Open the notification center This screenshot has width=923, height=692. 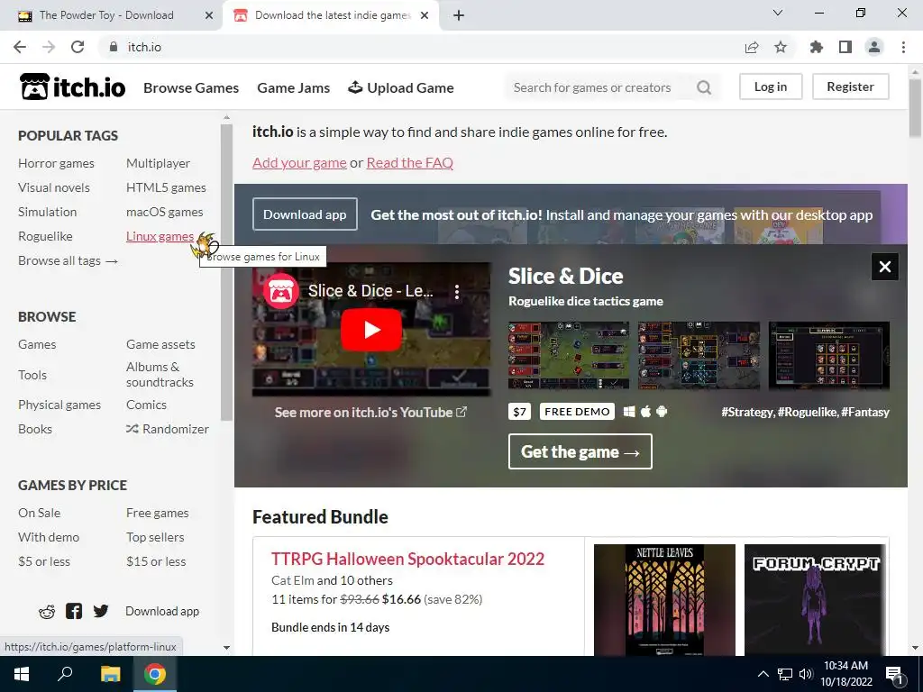pyautogui.click(x=895, y=674)
